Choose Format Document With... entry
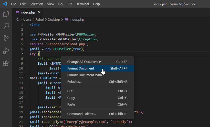Screen dimensions: 210x127 click(86, 75)
